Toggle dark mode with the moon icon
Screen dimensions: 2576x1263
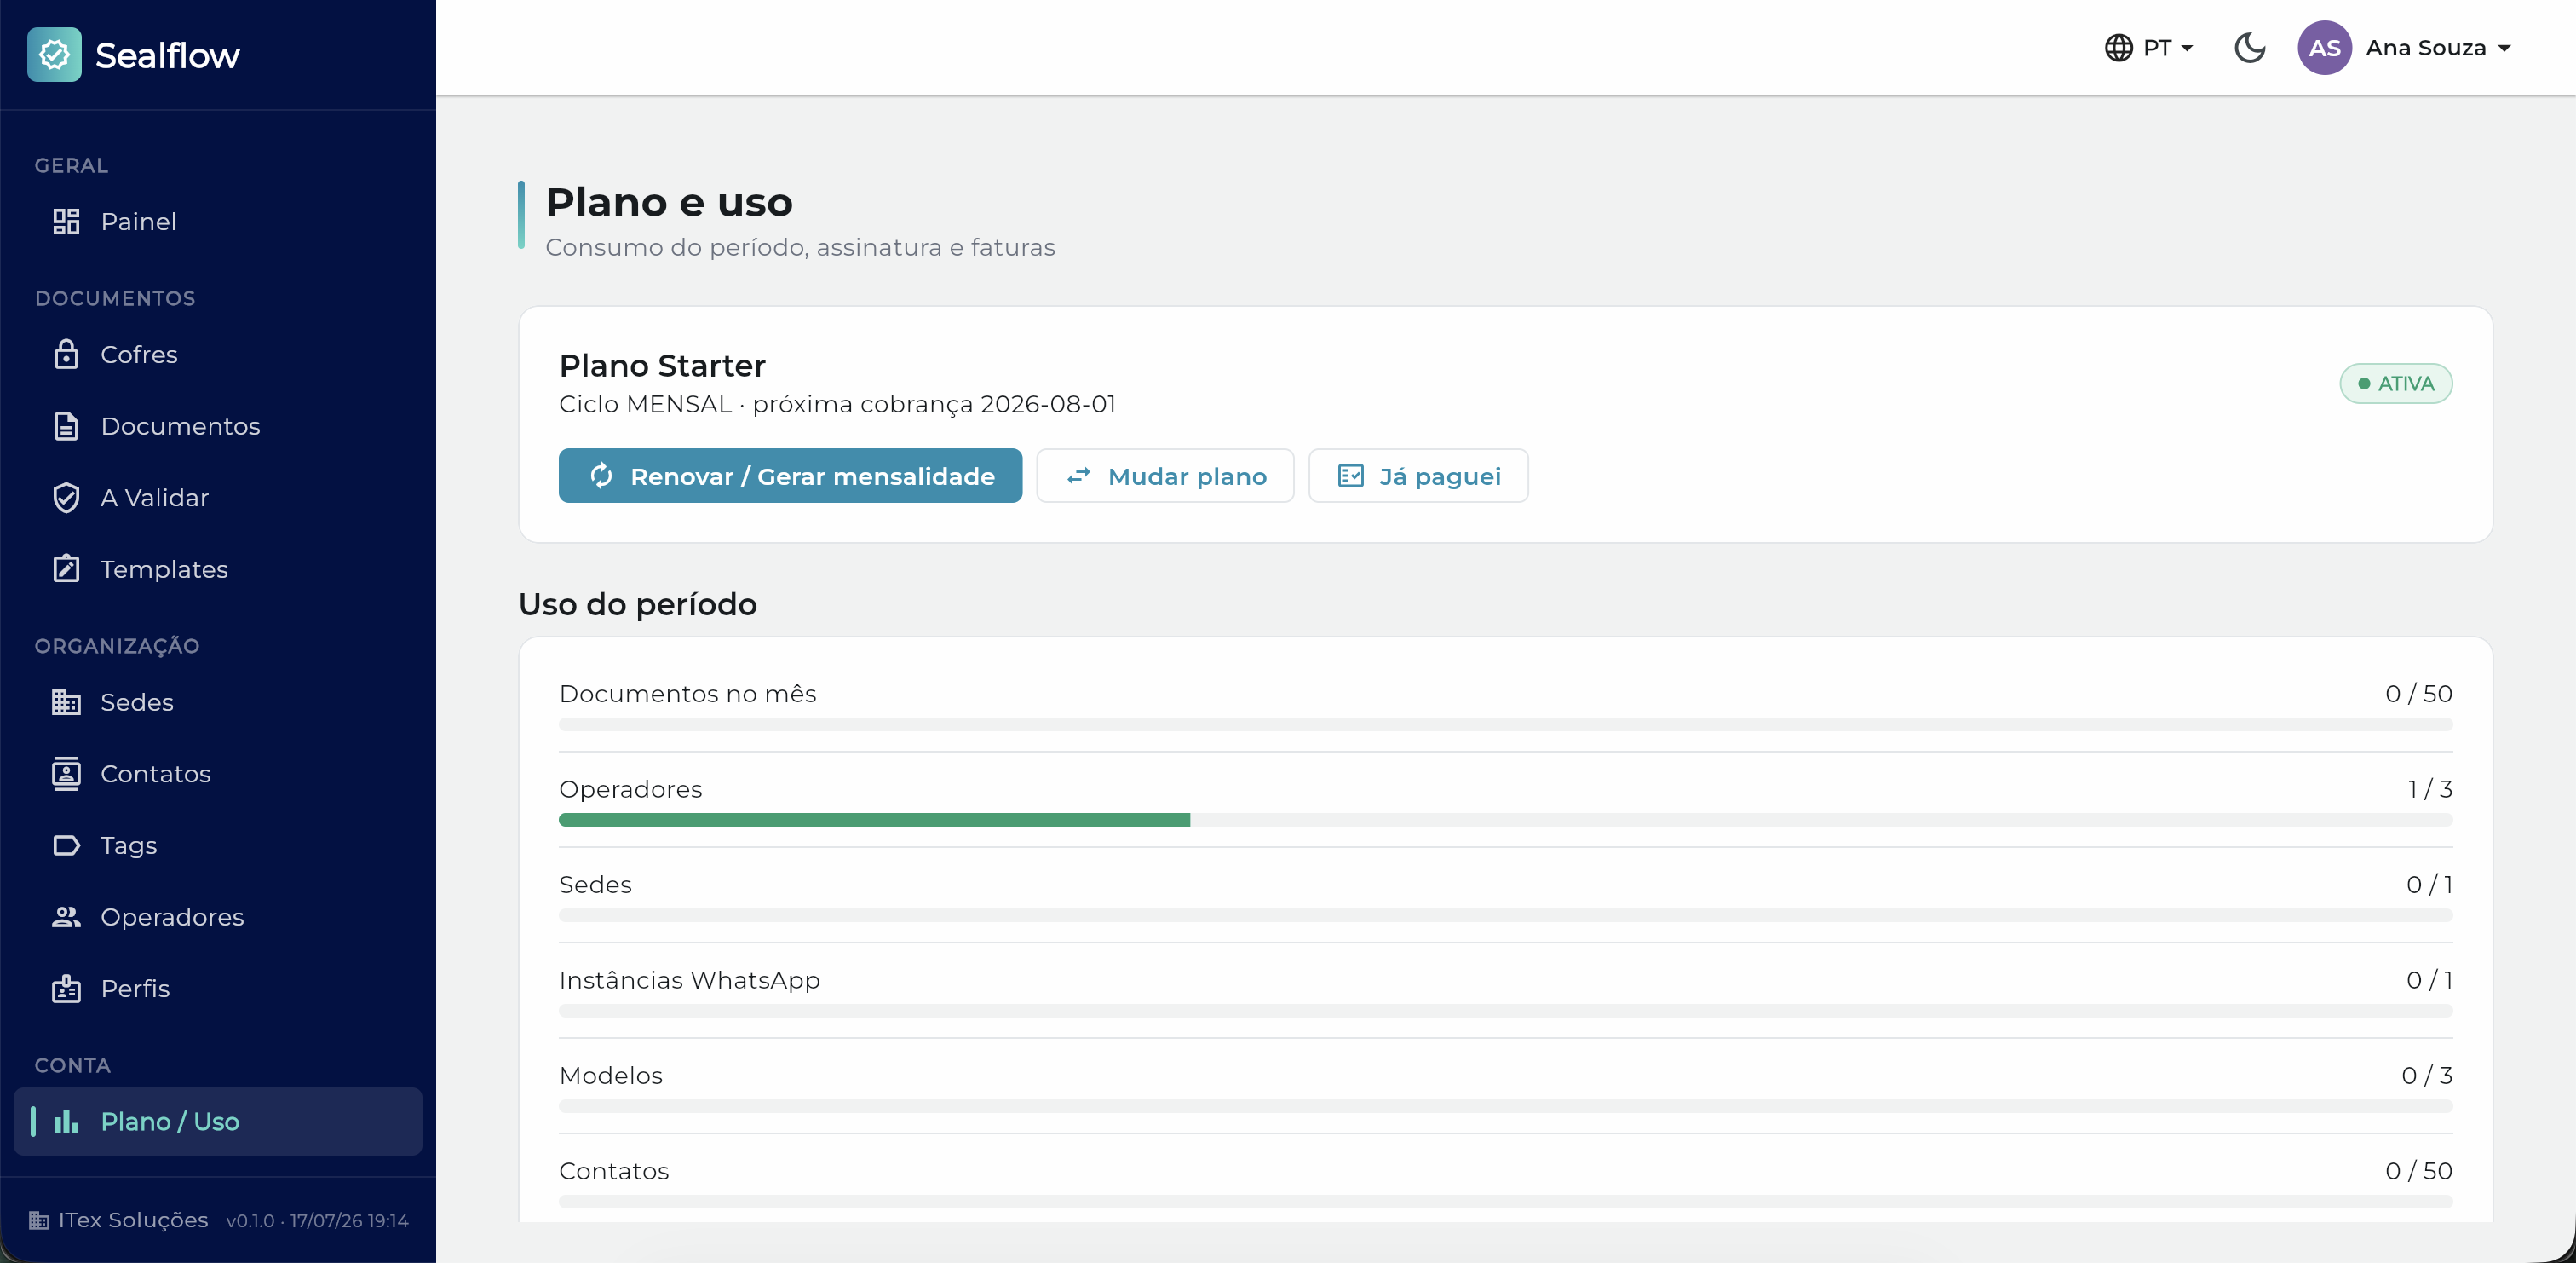tap(2249, 48)
